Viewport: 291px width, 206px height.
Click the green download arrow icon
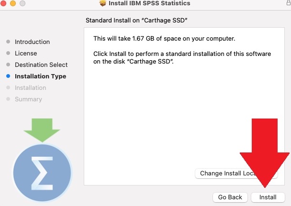[x=42, y=129]
